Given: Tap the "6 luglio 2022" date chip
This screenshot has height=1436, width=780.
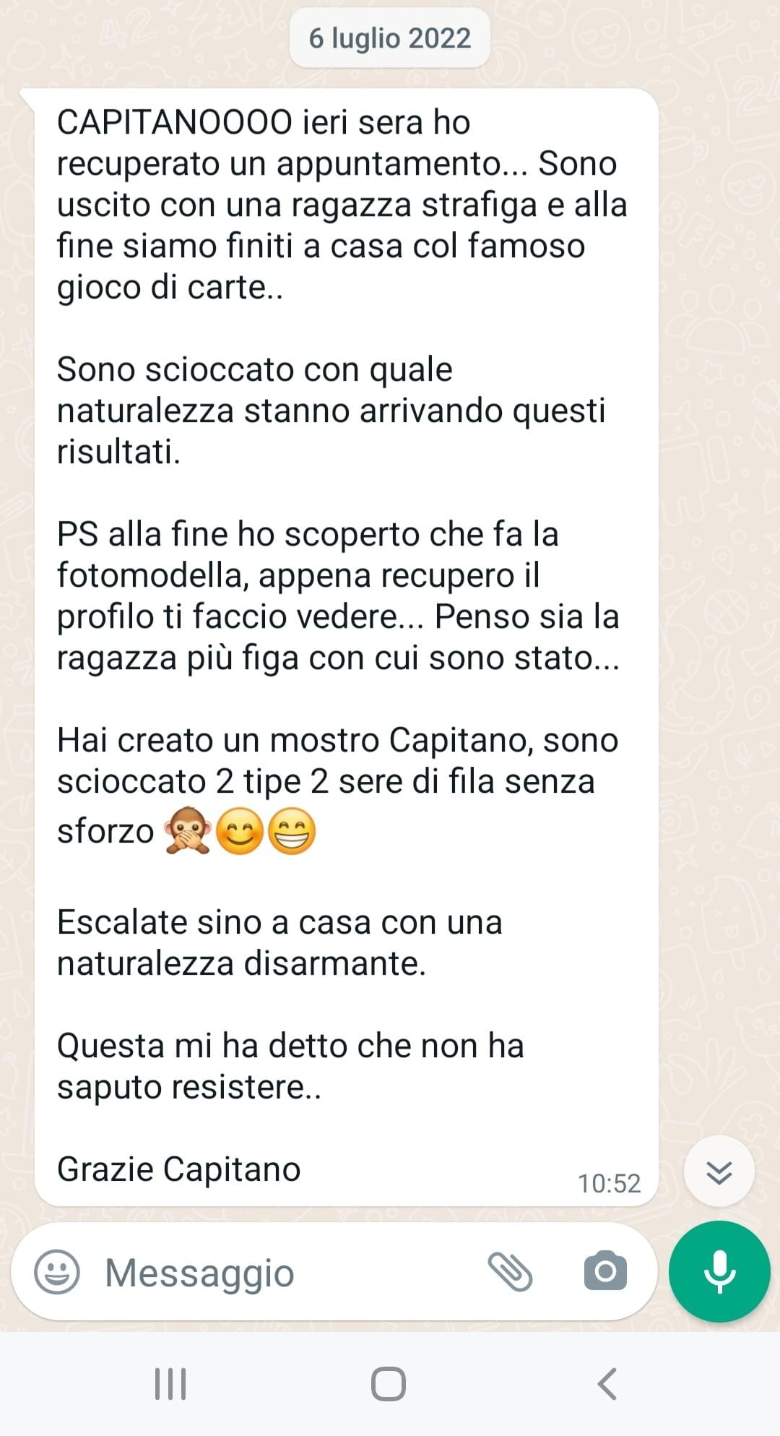Looking at the screenshot, I should point(390,38).
